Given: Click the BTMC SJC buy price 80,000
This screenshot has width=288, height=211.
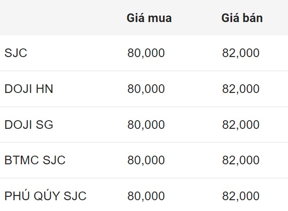Looking at the screenshot, I should [146, 160].
